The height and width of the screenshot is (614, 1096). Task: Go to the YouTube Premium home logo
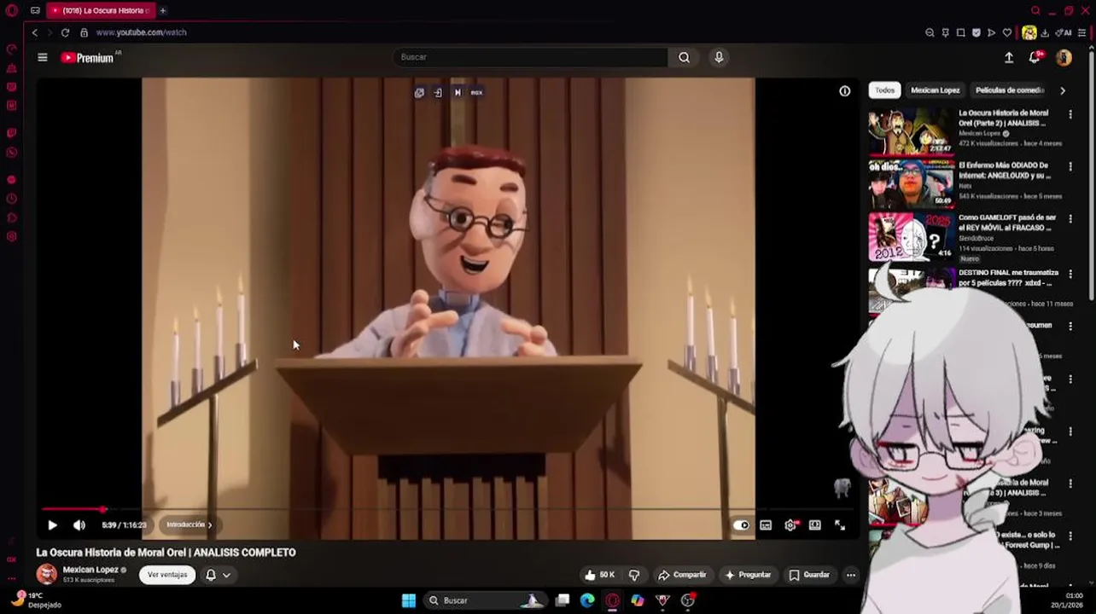[x=87, y=57]
